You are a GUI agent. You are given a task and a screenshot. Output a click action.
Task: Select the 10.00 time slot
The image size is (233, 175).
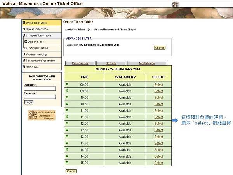coord(159,98)
